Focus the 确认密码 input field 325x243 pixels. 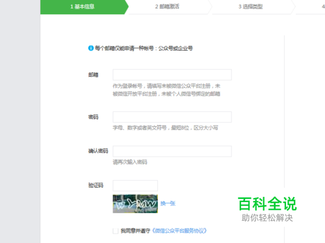tap(172, 151)
